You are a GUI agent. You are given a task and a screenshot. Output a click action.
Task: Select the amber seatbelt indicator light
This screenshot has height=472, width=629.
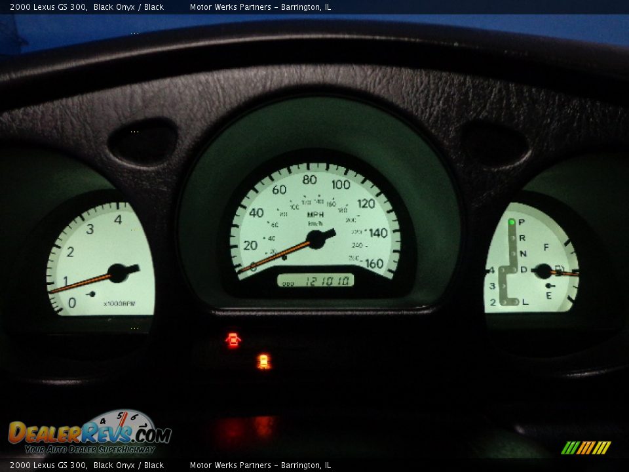point(263,361)
